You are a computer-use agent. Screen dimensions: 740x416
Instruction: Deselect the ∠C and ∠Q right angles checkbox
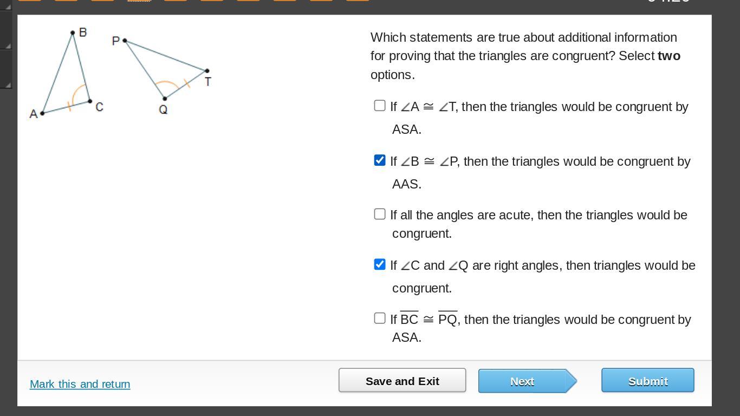click(380, 264)
